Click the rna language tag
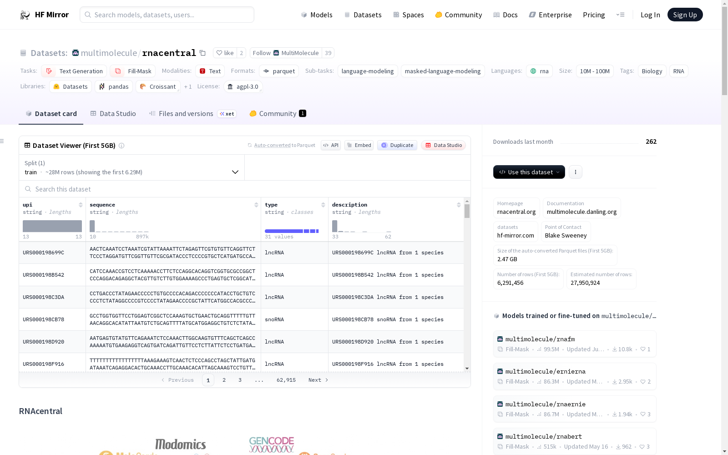The height and width of the screenshot is (455, 728). (x=540, y=71)
